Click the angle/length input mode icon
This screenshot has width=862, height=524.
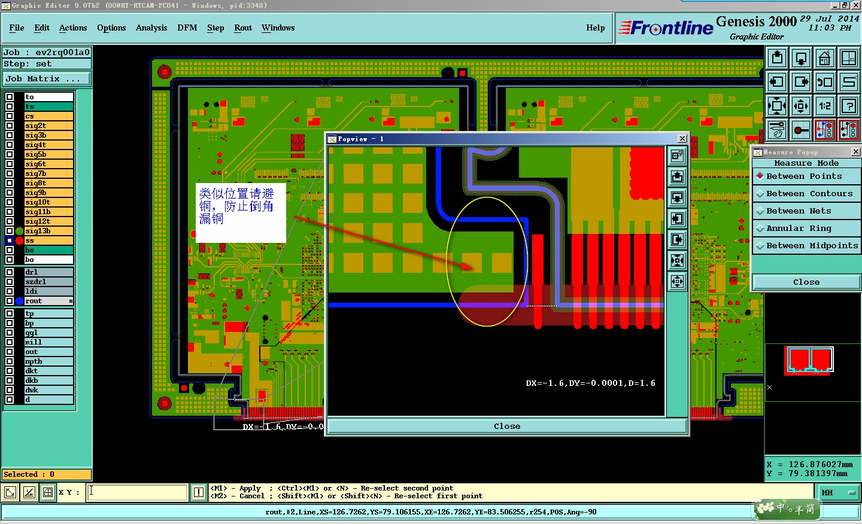[x=29, y=492]
